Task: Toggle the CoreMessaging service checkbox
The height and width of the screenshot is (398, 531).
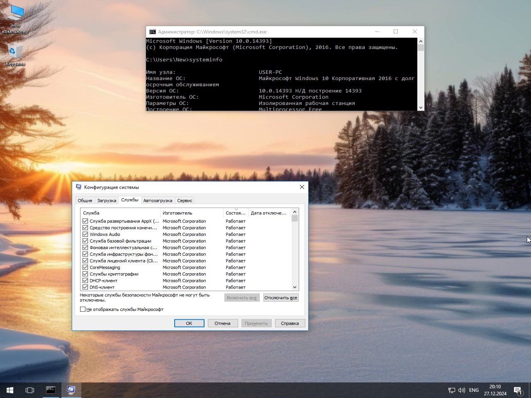Action: 85,267
